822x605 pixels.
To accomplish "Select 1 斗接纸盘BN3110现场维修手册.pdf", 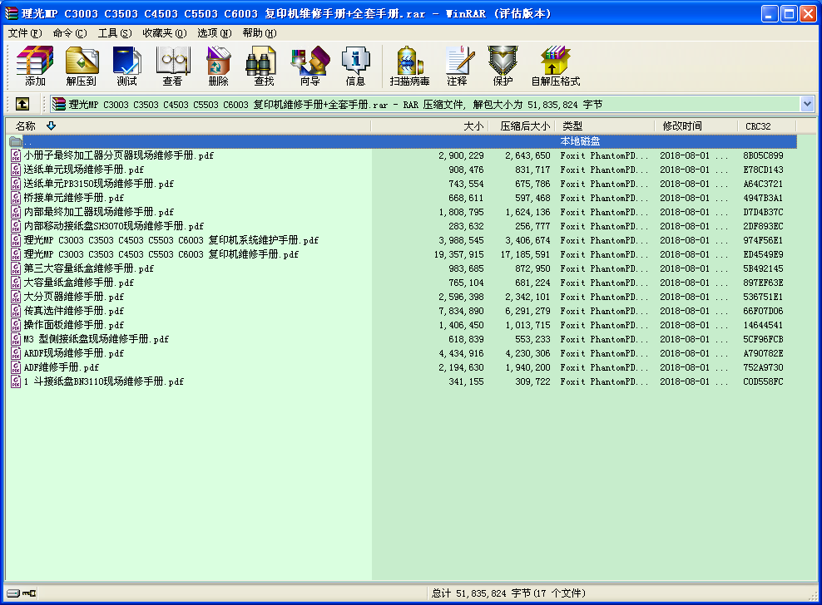I will 104,381.
